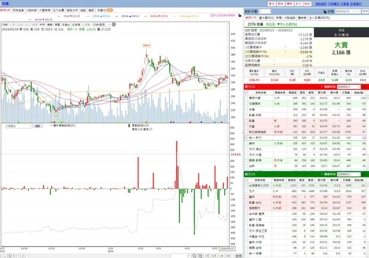Viewport: 369px width, 258px height.
Task: Toggle 本益比 indicator on chart toolbar
Action: [x=66, y=24]
